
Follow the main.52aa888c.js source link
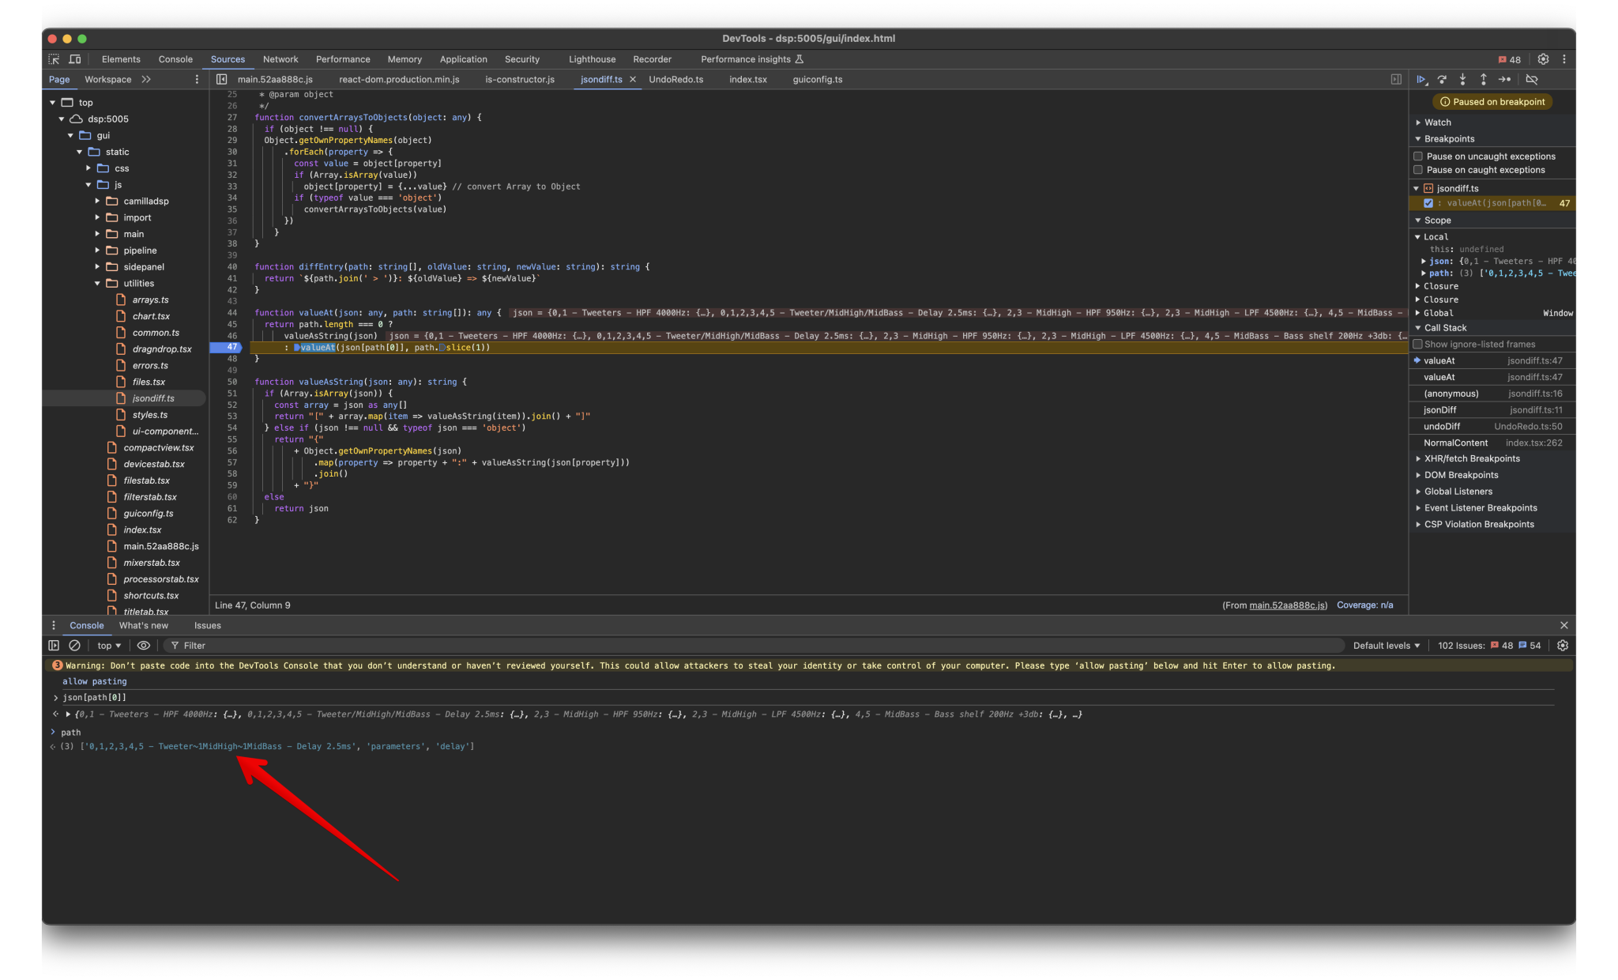1288,605
